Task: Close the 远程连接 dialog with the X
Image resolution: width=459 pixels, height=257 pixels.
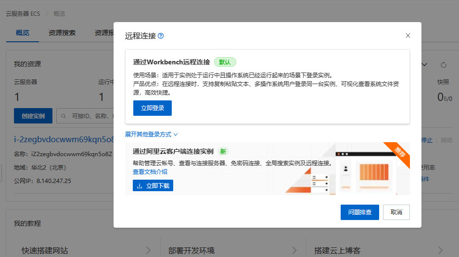Action: point(408,36)
